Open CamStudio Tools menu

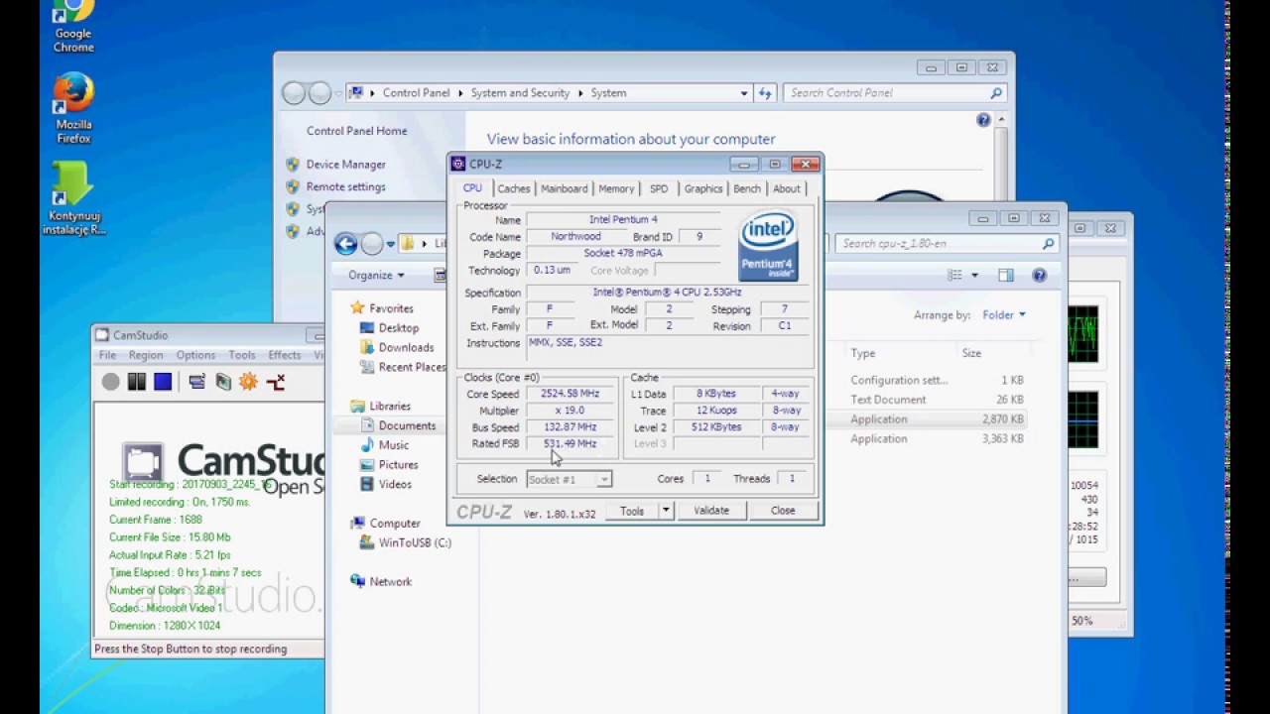(242, 355)
